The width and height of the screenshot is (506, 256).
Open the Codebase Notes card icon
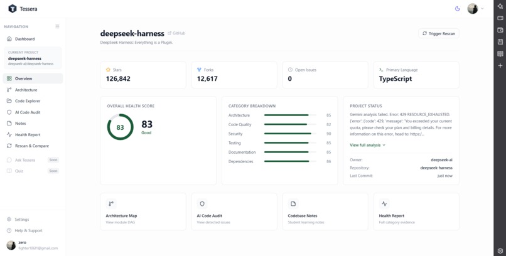tap(293, 204)
